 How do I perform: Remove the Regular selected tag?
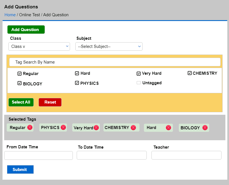[30, 127]
